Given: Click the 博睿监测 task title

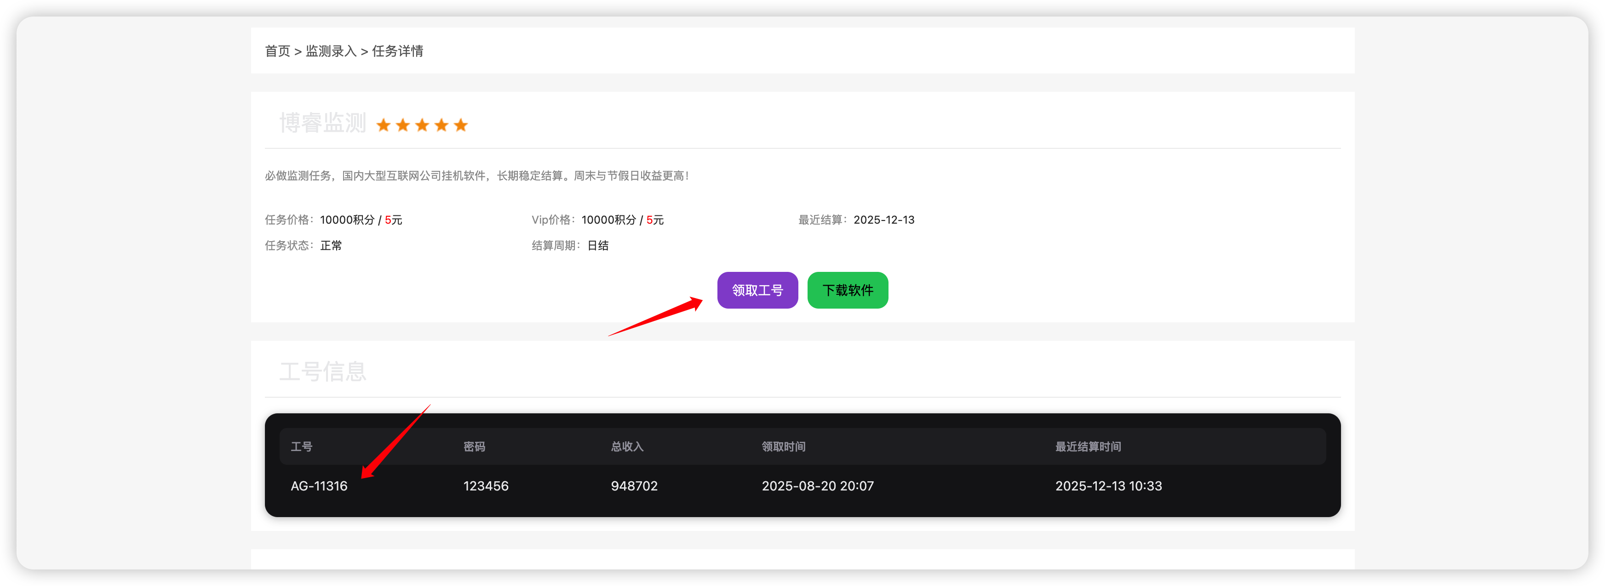Looking at the screenshot, I should 322,123.
